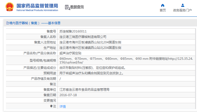Viewport: 197px width, 112px height.
Task: Open the 详情 link
Action: click(x=62, y=107)
